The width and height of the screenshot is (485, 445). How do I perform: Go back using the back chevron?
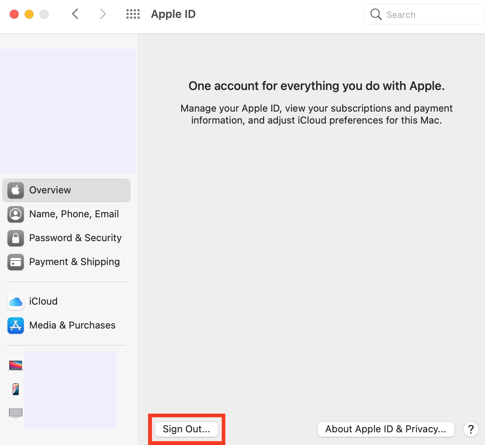[x=75, y=14]
